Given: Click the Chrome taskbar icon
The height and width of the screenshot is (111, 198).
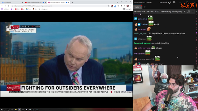Looking at the screenshot, I should coord(19,110).
